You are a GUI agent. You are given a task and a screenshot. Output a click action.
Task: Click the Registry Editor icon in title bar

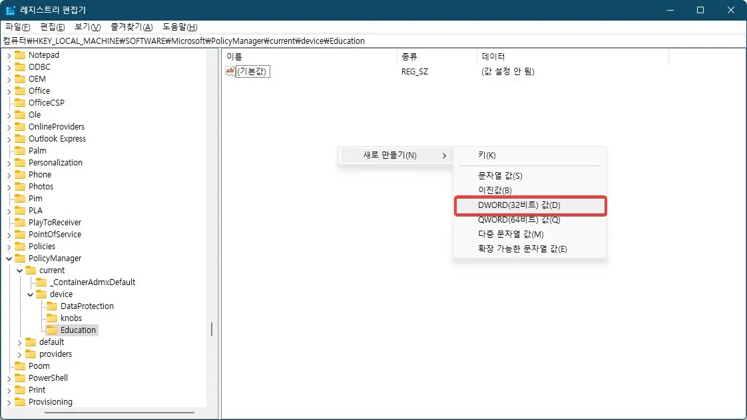[x=9, y=10]
